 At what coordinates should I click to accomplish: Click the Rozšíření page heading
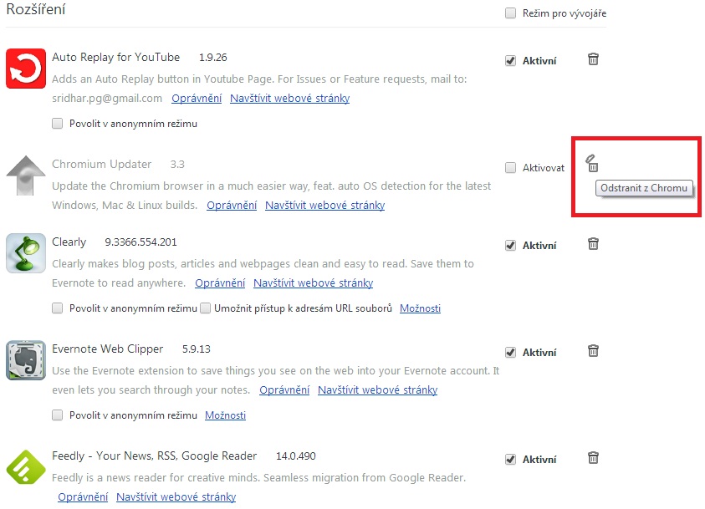pos(36,9)
